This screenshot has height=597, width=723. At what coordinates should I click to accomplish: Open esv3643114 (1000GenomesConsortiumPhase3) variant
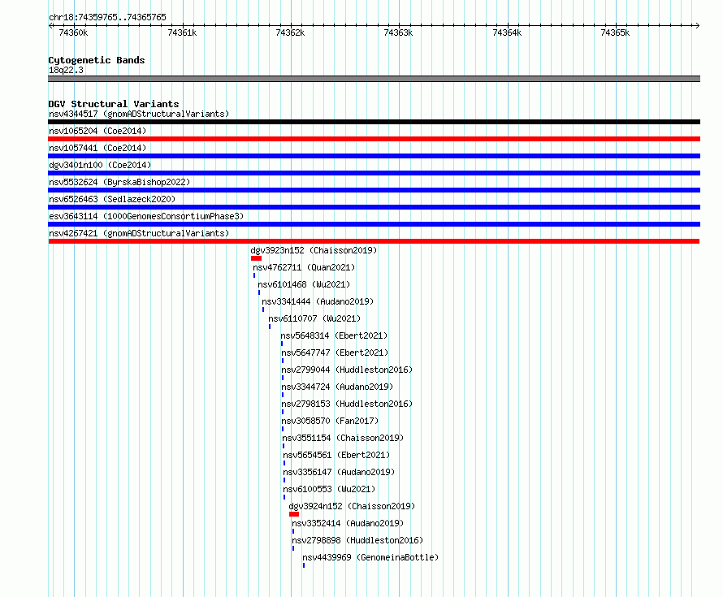tap(146, 216)
